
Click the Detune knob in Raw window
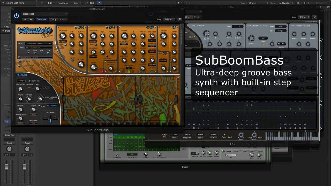click(203, 153)
